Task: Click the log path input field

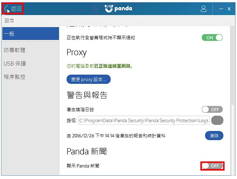Action: click(144, 120)
